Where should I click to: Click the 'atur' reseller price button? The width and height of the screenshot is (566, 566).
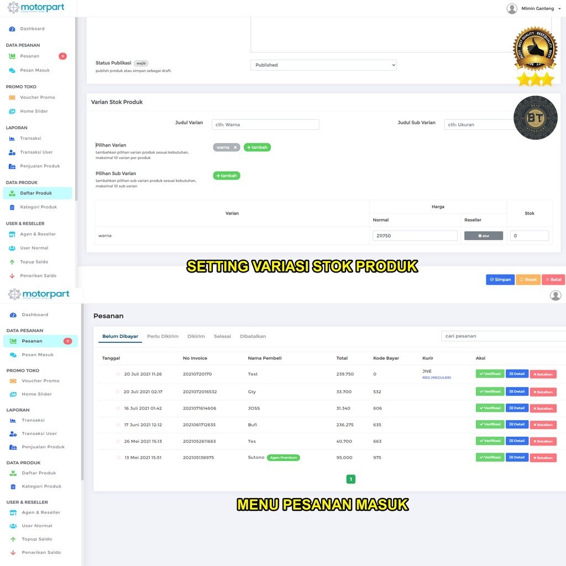click(483, 236)
